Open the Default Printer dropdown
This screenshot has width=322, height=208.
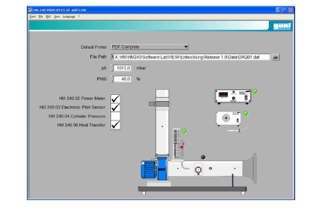[149, 47]
